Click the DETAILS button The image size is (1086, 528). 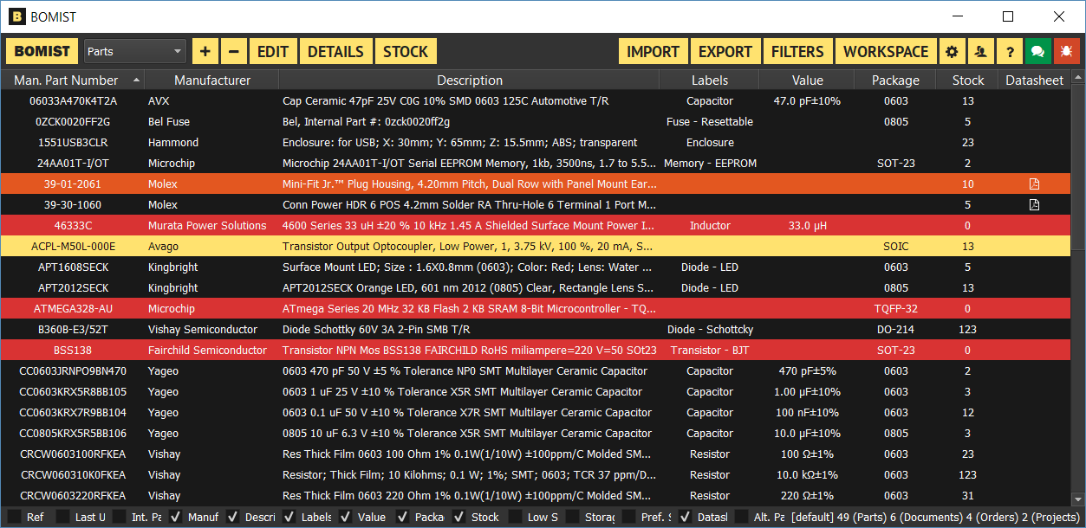[x=336, y=51]
